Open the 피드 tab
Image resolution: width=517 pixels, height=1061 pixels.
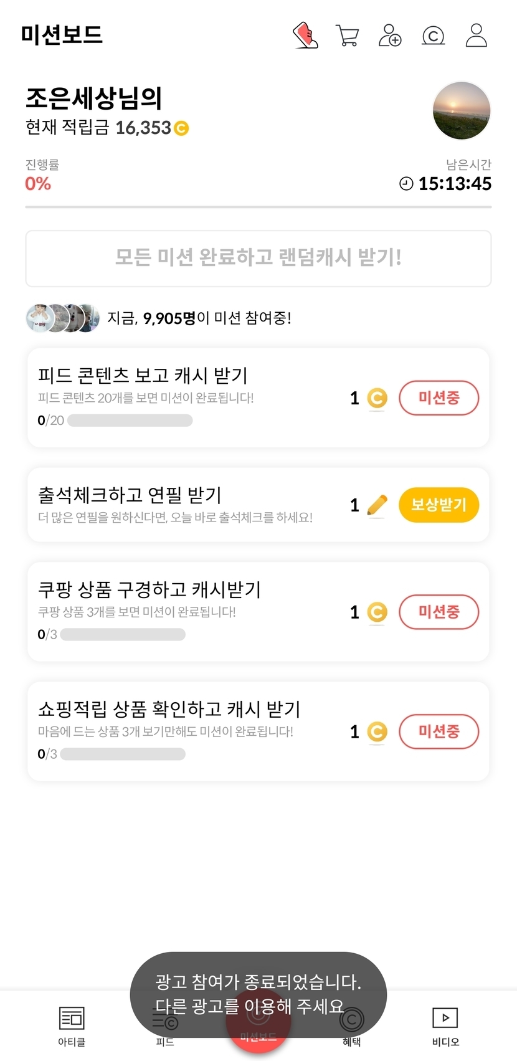165,1025
